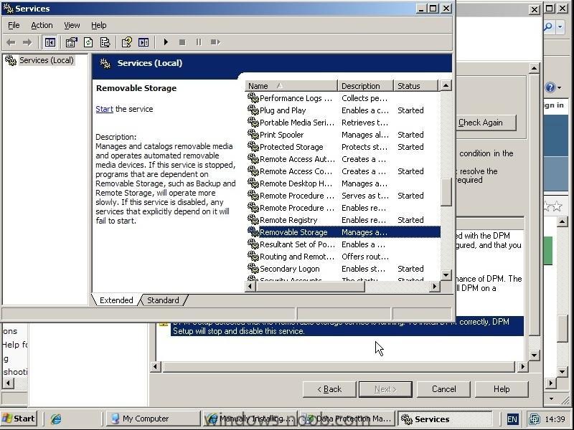Click the Removable Storage gear icon
Viewport: 574px width, 430px height.
pos(253,231)
